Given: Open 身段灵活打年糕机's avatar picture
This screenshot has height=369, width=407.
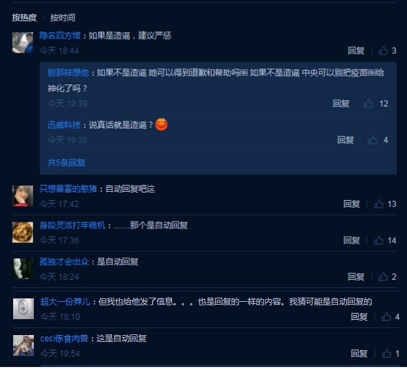Looking at the screenshot, I should [23, 232].
